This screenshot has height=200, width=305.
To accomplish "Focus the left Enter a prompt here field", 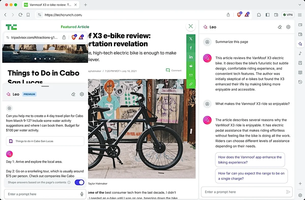I will (45, 194).
